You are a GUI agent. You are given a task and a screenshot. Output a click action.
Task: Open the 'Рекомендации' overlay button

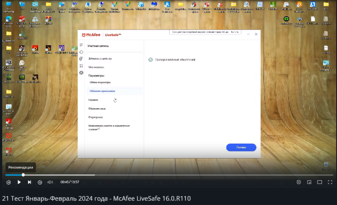pos(21,167)
